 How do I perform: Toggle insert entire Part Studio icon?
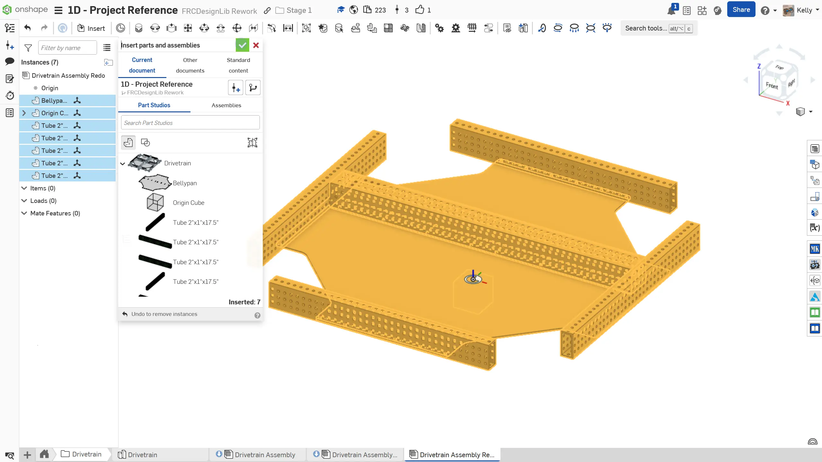click(x=252, y=143)
